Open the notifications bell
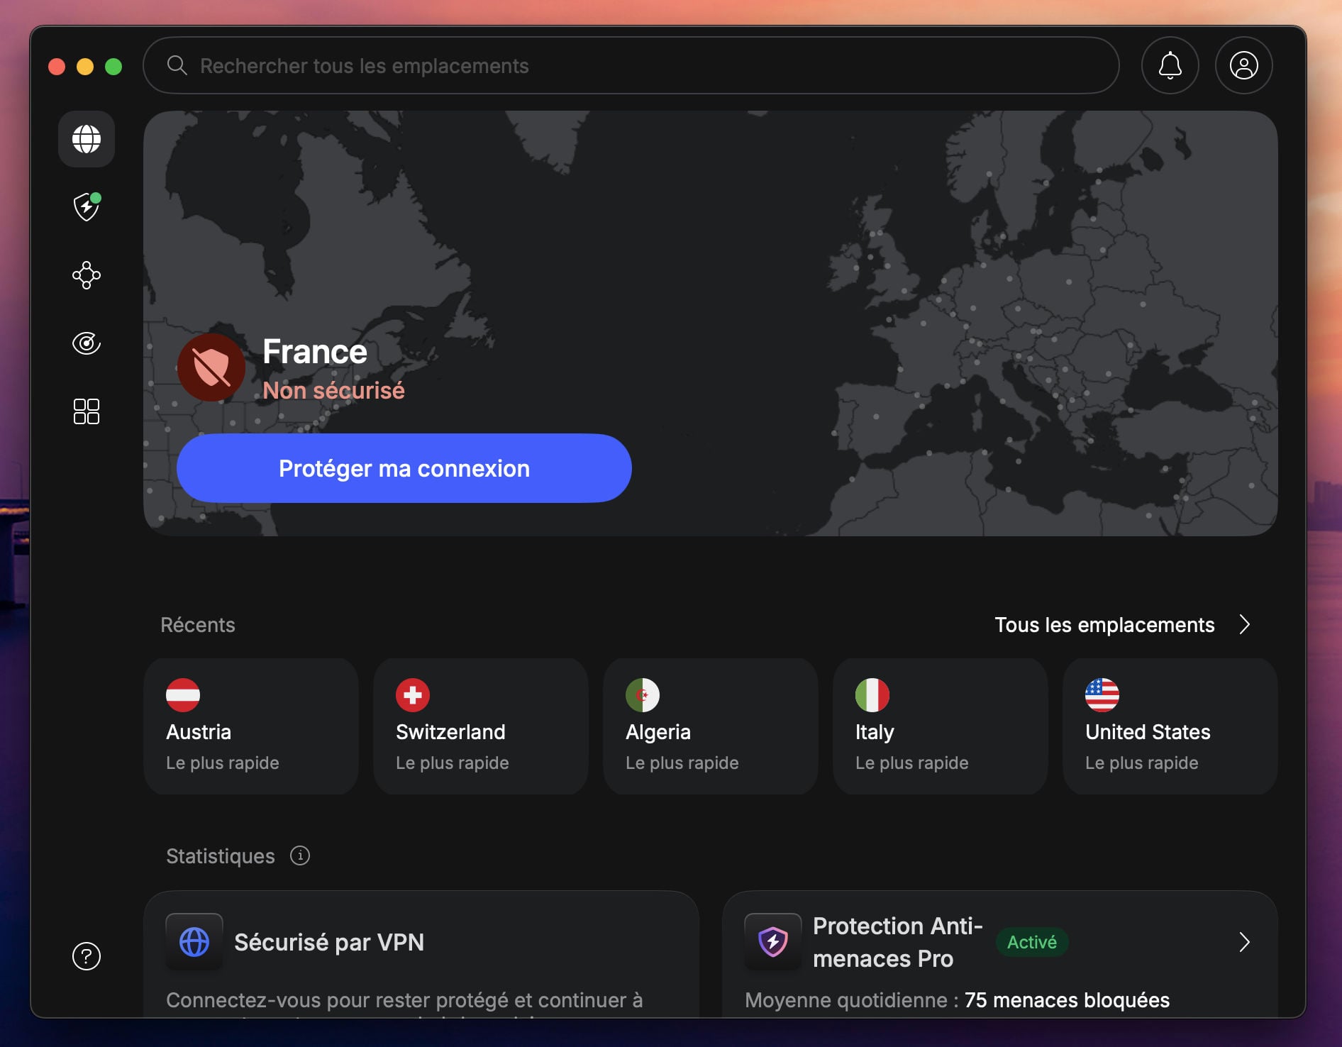 (1170, 65)
